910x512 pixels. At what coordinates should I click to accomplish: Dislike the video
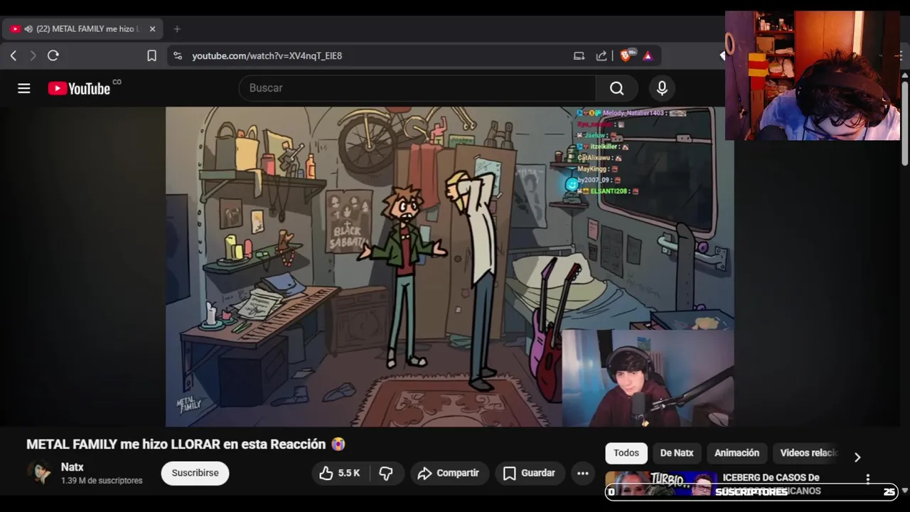[x=387, y=473]
